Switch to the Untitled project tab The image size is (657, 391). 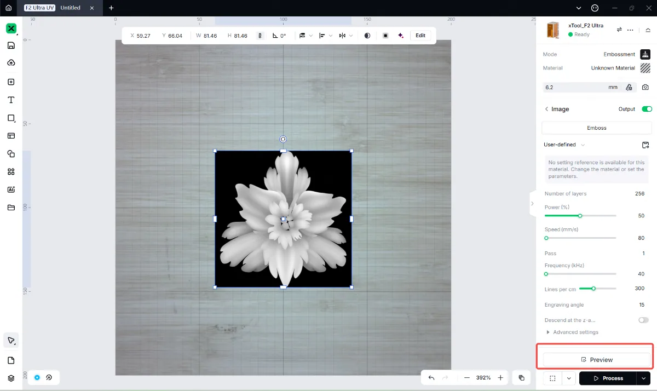(x=71, y=8)
